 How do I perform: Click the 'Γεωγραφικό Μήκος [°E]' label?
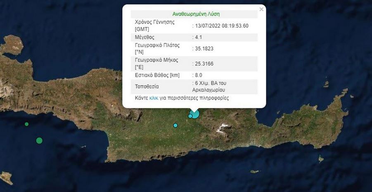156,64
